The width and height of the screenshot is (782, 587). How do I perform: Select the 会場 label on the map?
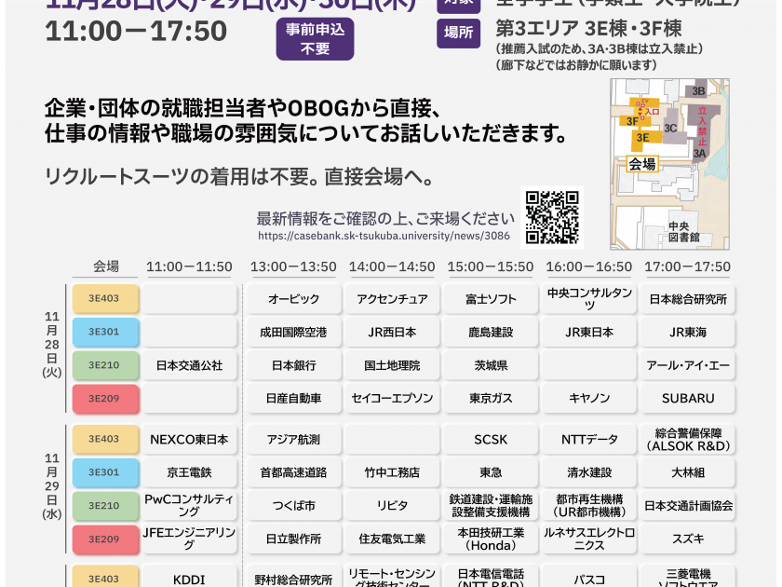click(x=642, y=164)
